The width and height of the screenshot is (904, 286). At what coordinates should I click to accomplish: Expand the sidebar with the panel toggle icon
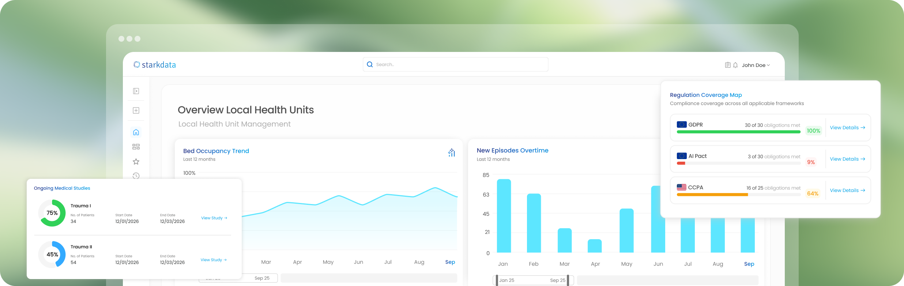(x=136, y=91)
